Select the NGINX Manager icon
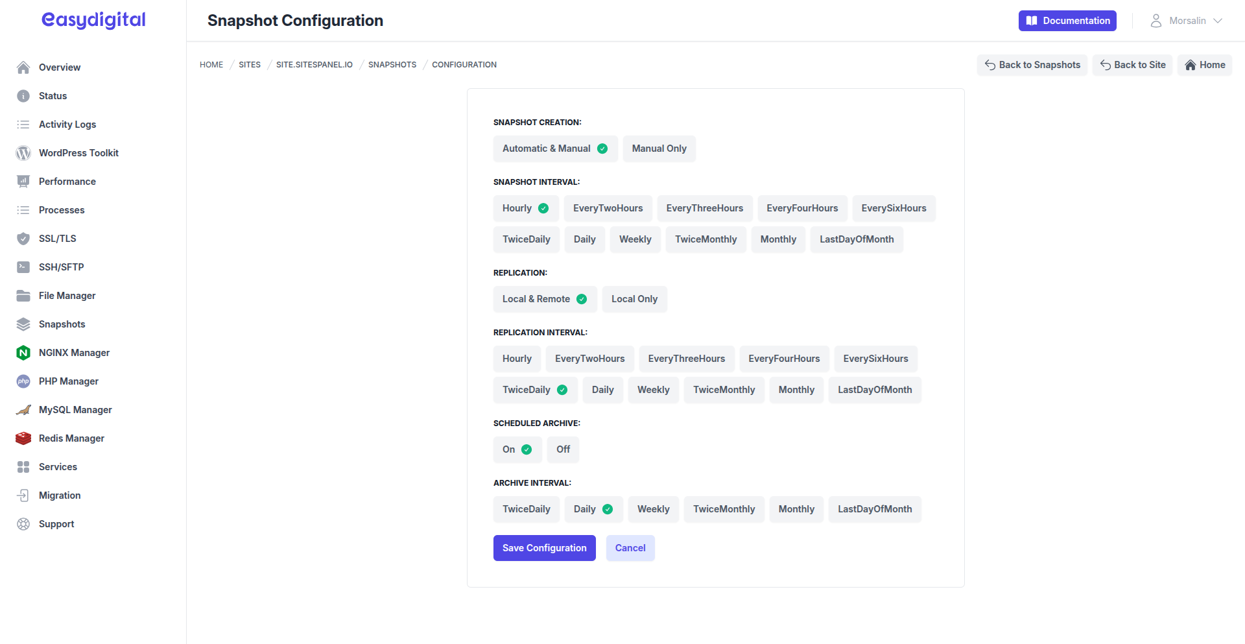Viewport: 1245px width, 644px height. (x=23, y=352)
